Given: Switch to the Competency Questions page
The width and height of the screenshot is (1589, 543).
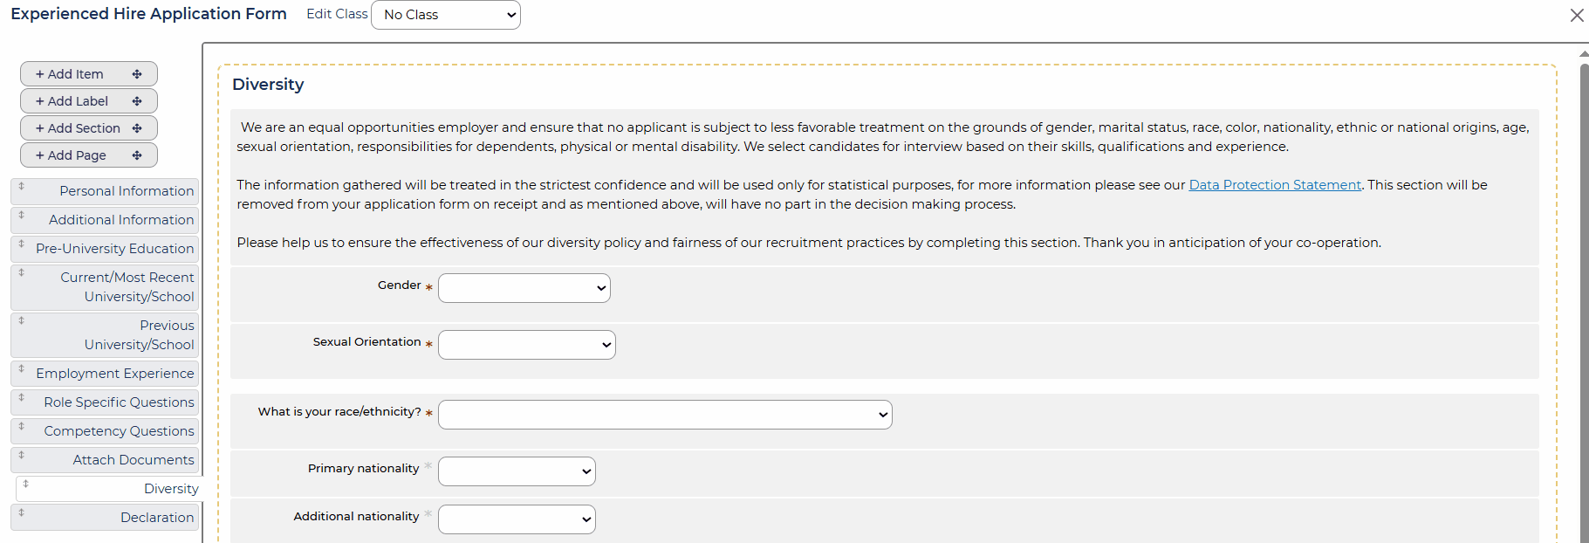Looking at the screenshot, I should point(119,431).
